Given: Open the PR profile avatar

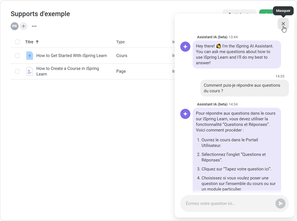Looking at the screenshot, I should click(14, 26).
